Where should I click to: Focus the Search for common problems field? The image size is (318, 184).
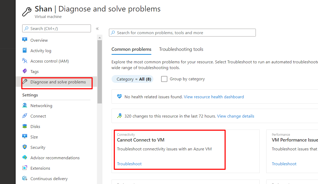tap(182, 33)
